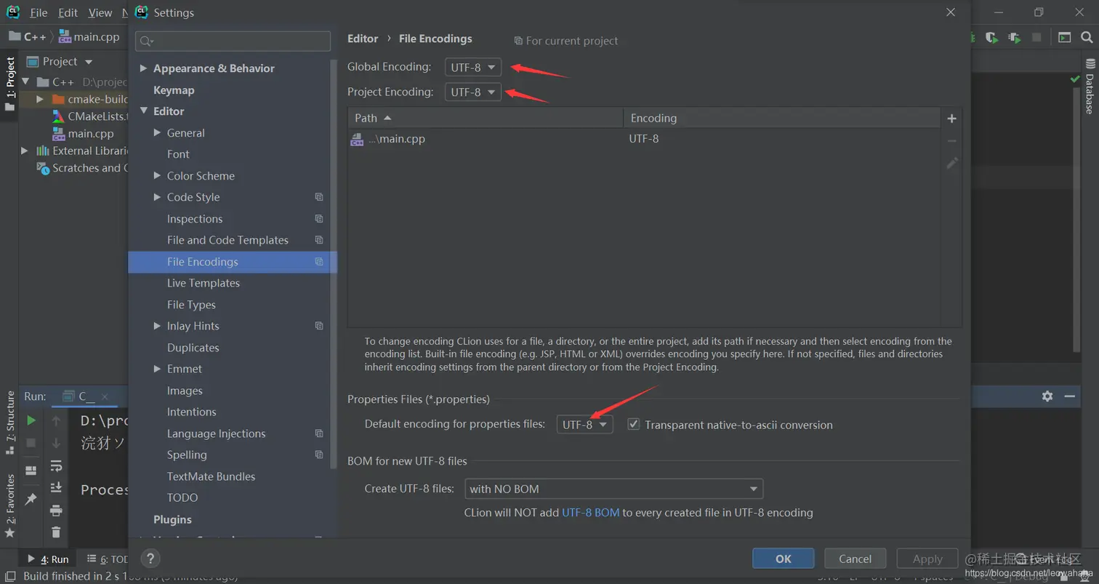Image resolution: width=1099 pixels, height=584 pixels.
Task: Open the Global Encoding dropdown
Action: pos(472,68)
